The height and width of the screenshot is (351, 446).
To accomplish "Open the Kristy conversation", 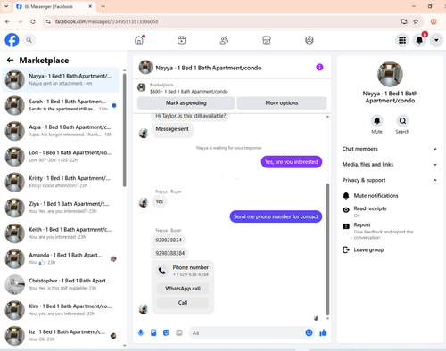I will pyautogui.click(x=61, y=182).
